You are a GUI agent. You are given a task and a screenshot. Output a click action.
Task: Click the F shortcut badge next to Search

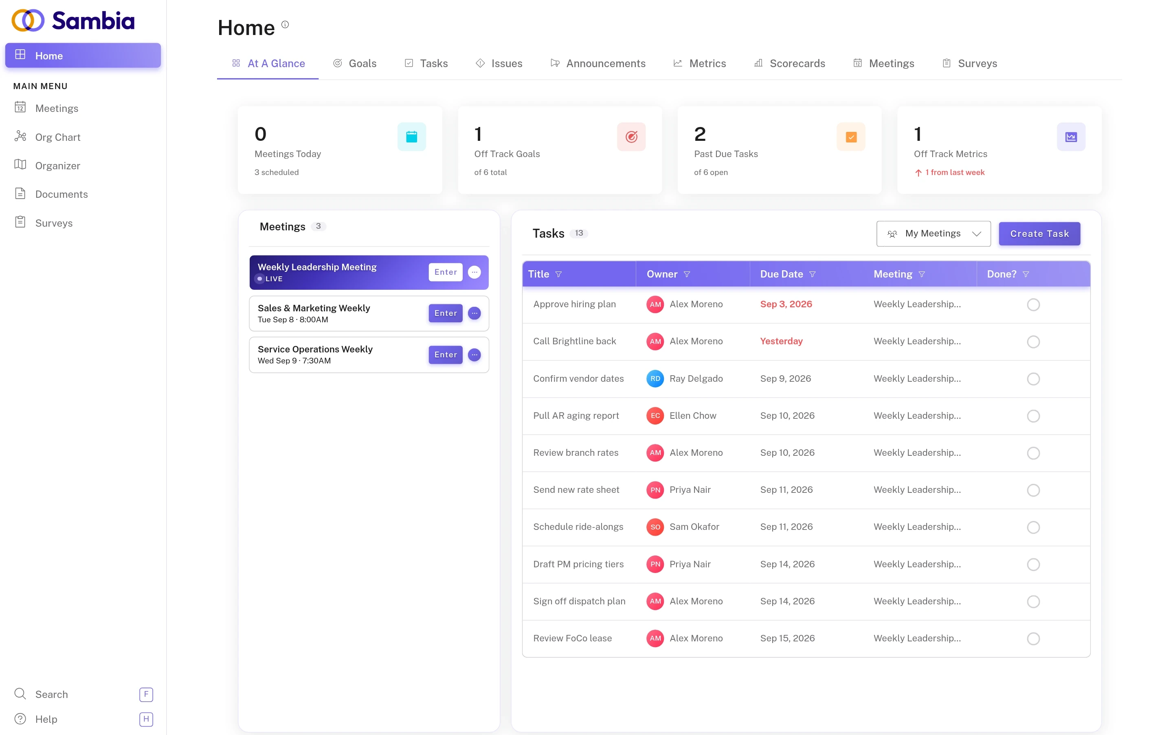point(146,694)
